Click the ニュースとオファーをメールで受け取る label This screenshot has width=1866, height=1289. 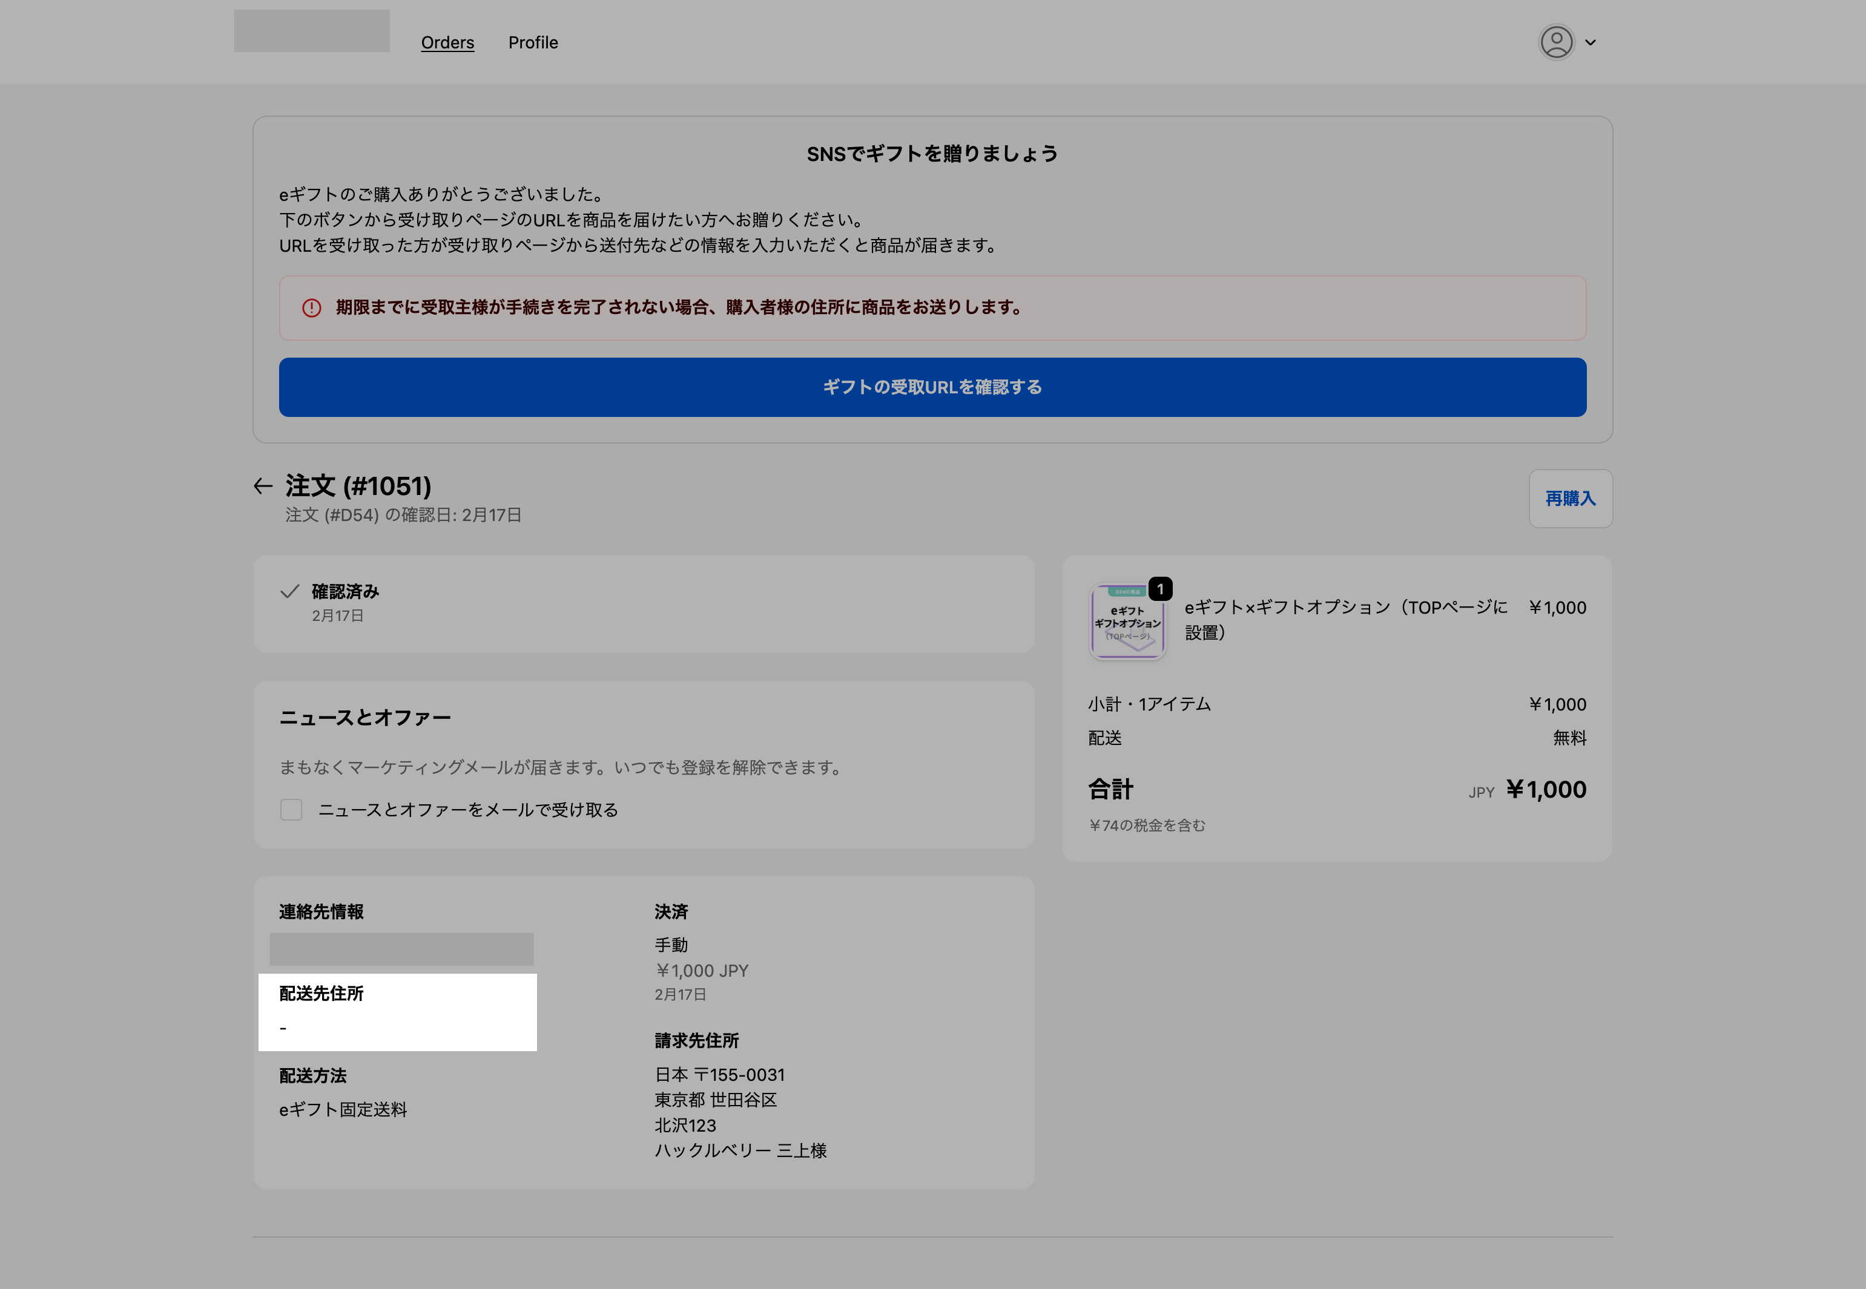(468, 809)
